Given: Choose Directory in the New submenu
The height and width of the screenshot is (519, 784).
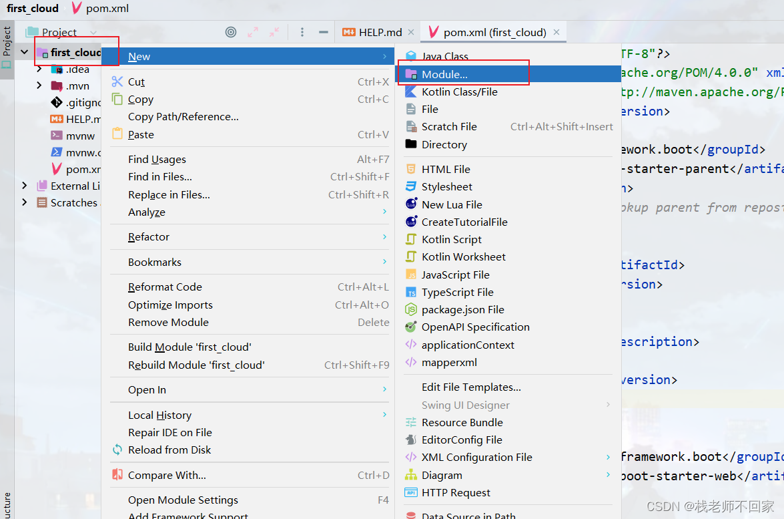Looking at the screenshot, I should [x=508, y=145].
